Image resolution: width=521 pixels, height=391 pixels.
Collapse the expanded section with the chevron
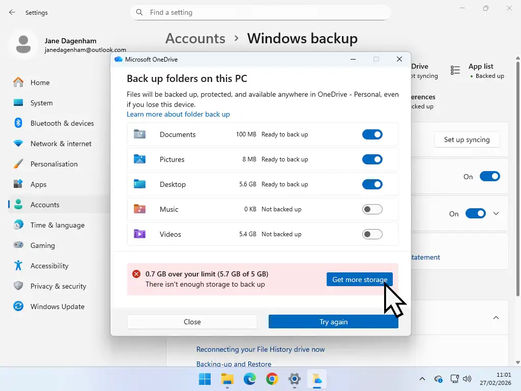click(496, 317)
